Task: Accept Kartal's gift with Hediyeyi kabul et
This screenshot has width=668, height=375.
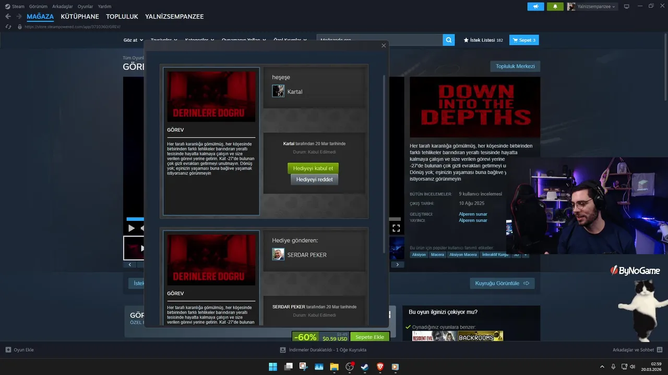Action: click(x=313, y=168)
